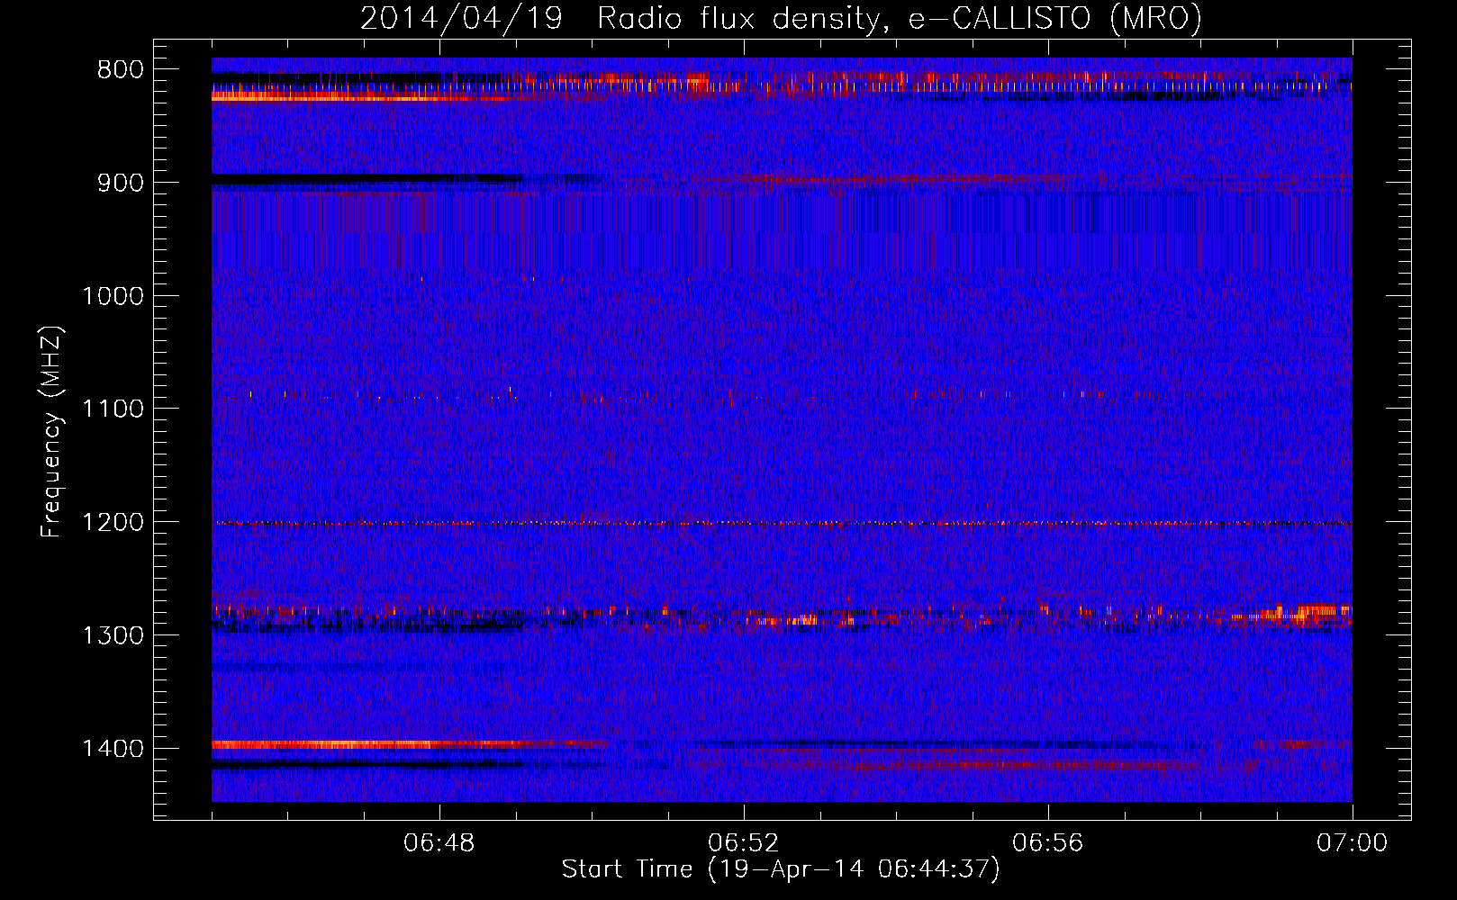Click the 06:48 time tick label
Screen dimensions: 1457x900
[x=439, y=843]
